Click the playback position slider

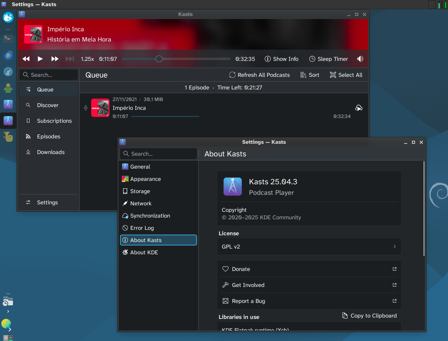[176, 59]
